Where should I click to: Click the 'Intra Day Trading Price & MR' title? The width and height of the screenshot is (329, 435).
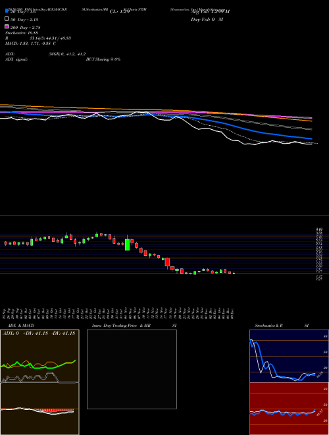tap(121, 326)
